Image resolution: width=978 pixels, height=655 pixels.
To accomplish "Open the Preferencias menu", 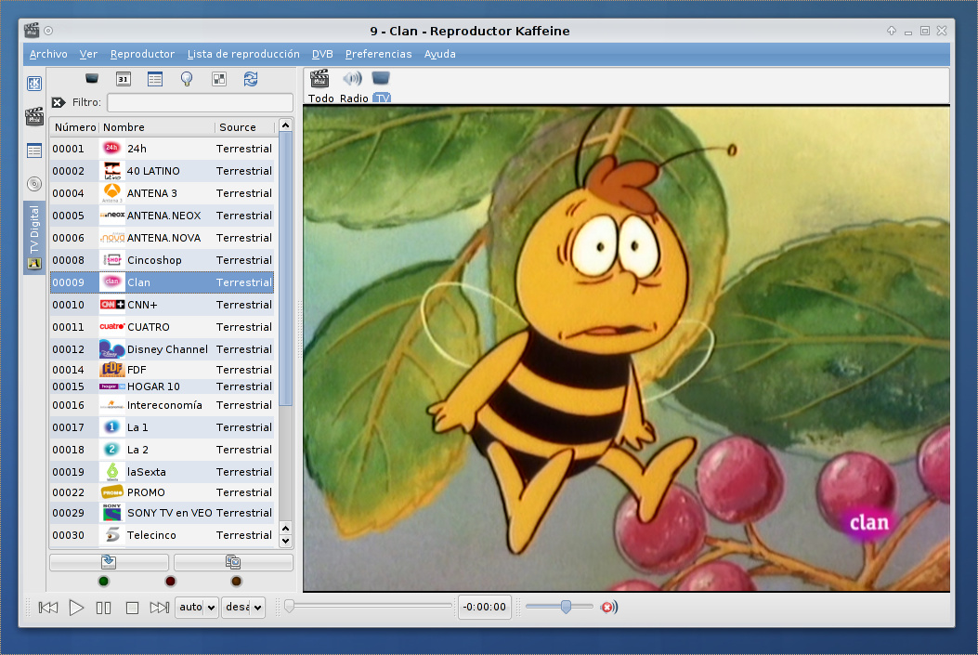I will pyautogui.click(x=379, y=54).
